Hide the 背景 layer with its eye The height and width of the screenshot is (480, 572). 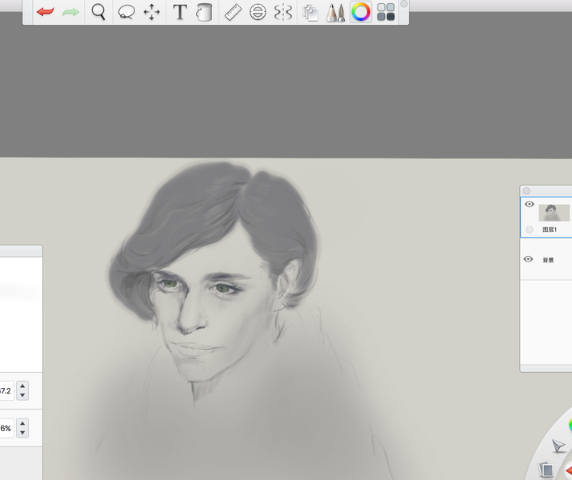pos(528,259)
